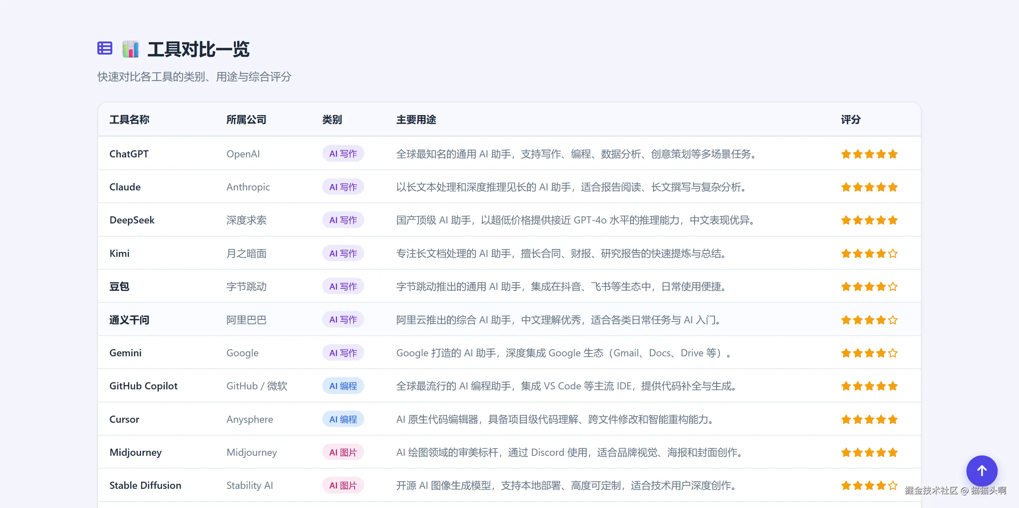1019x508 pixels.
Task: Click the Kimi four-star rating
Action: tap(869, 253)
